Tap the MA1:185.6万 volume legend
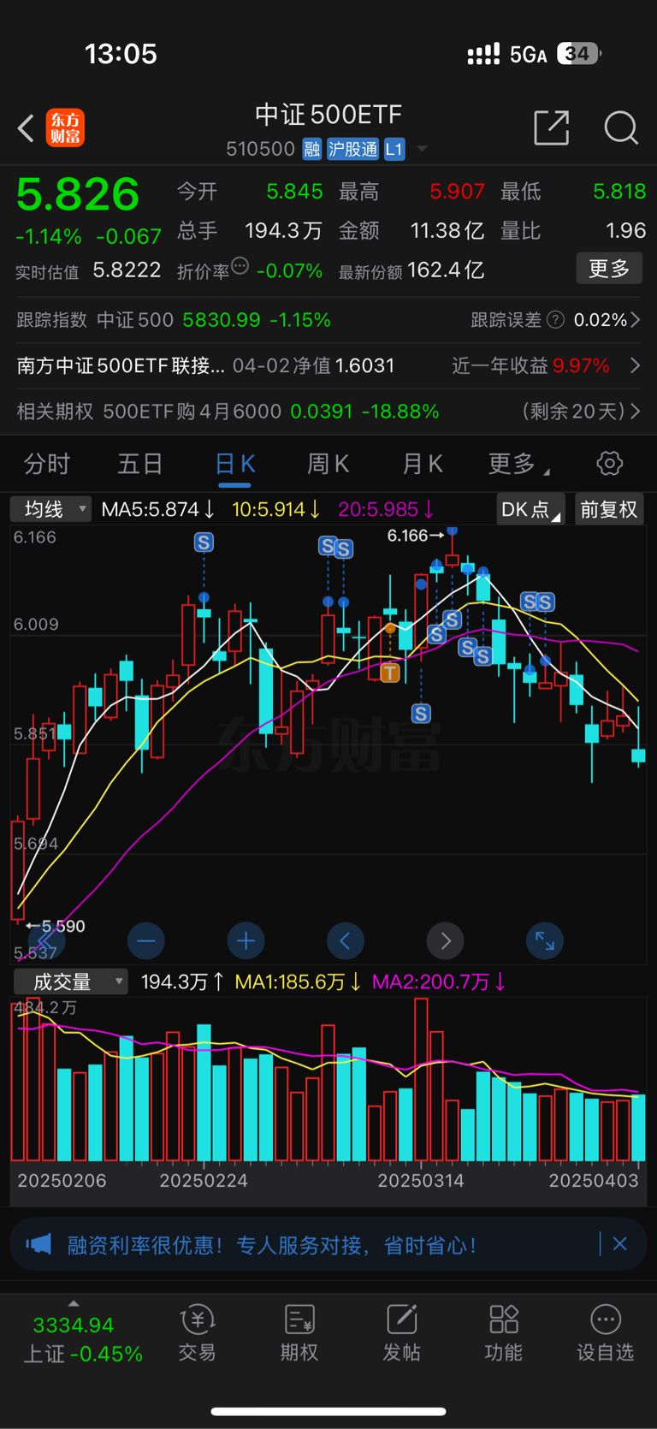 [298, 981]
